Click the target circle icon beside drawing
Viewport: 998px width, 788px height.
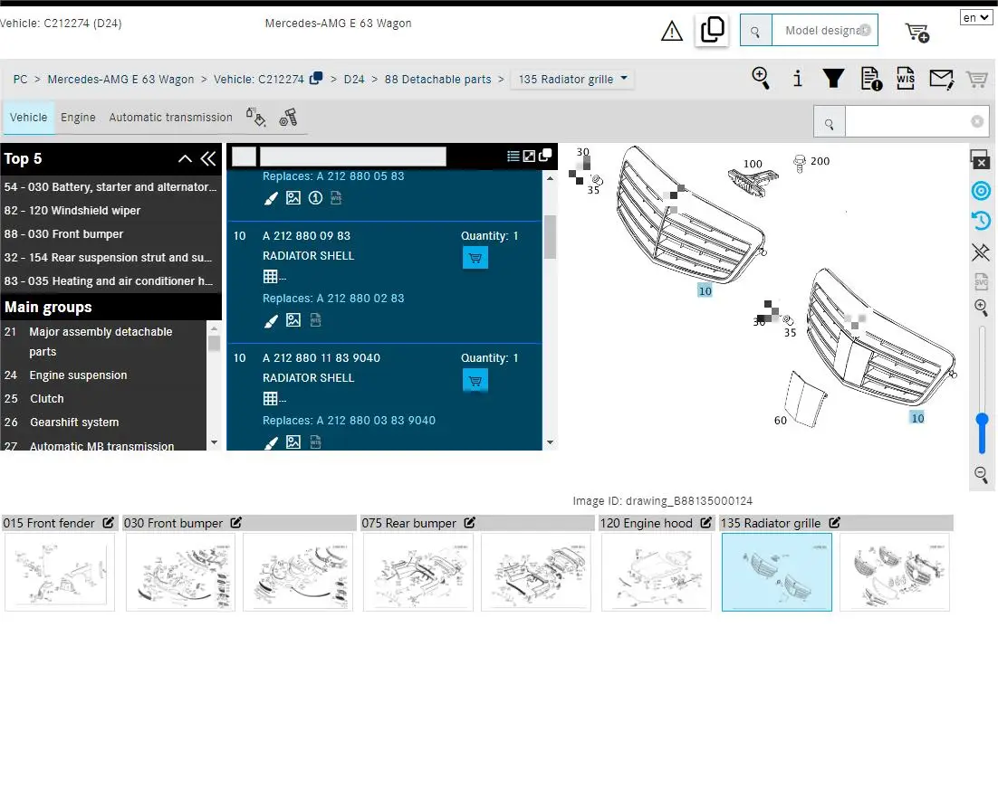click(x=981, y=191)
